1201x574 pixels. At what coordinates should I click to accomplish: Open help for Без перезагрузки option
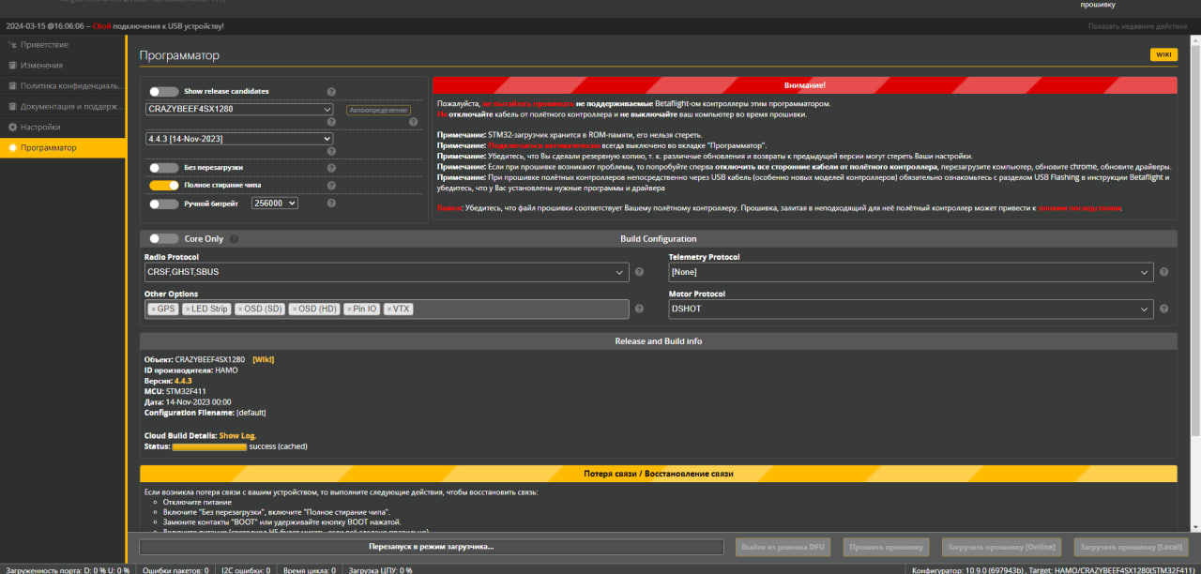click(331, 168)
